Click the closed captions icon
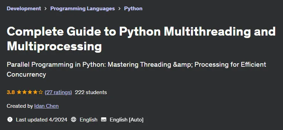 click(104, 119)
